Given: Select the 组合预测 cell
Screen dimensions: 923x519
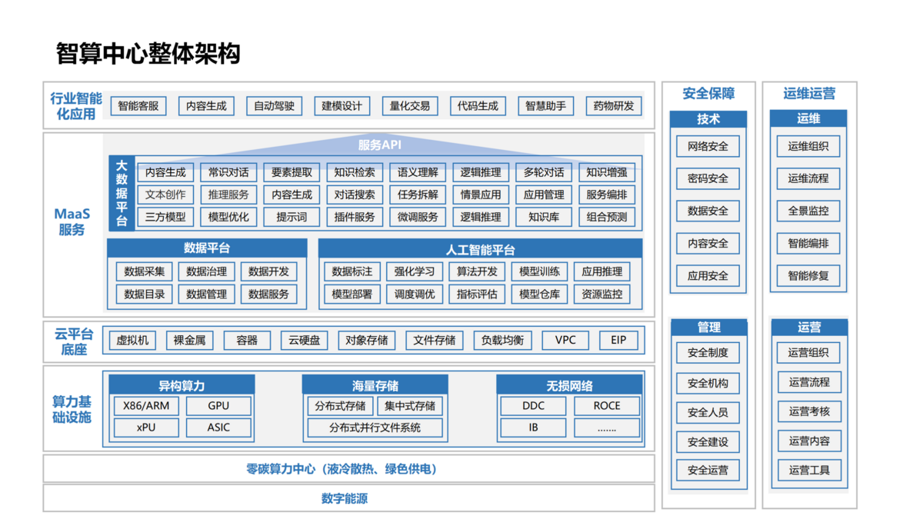Looking at the screenshot, I should click(x=607, y=217).
